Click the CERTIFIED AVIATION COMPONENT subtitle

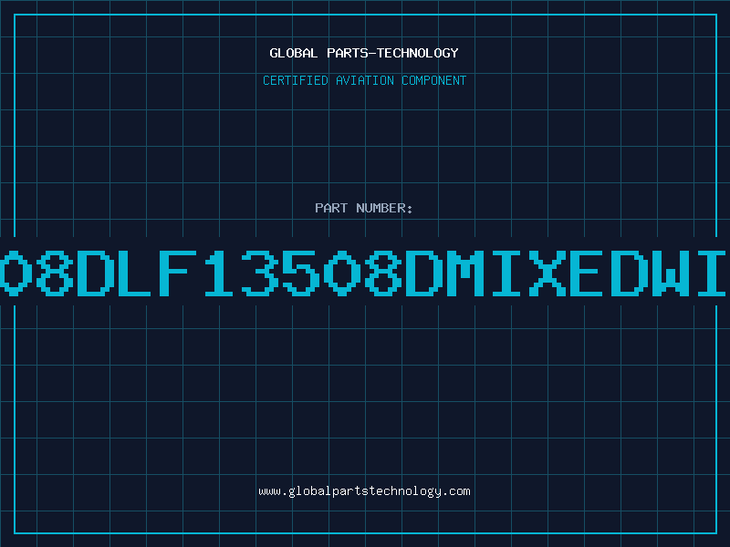click(x=364, y=80)
